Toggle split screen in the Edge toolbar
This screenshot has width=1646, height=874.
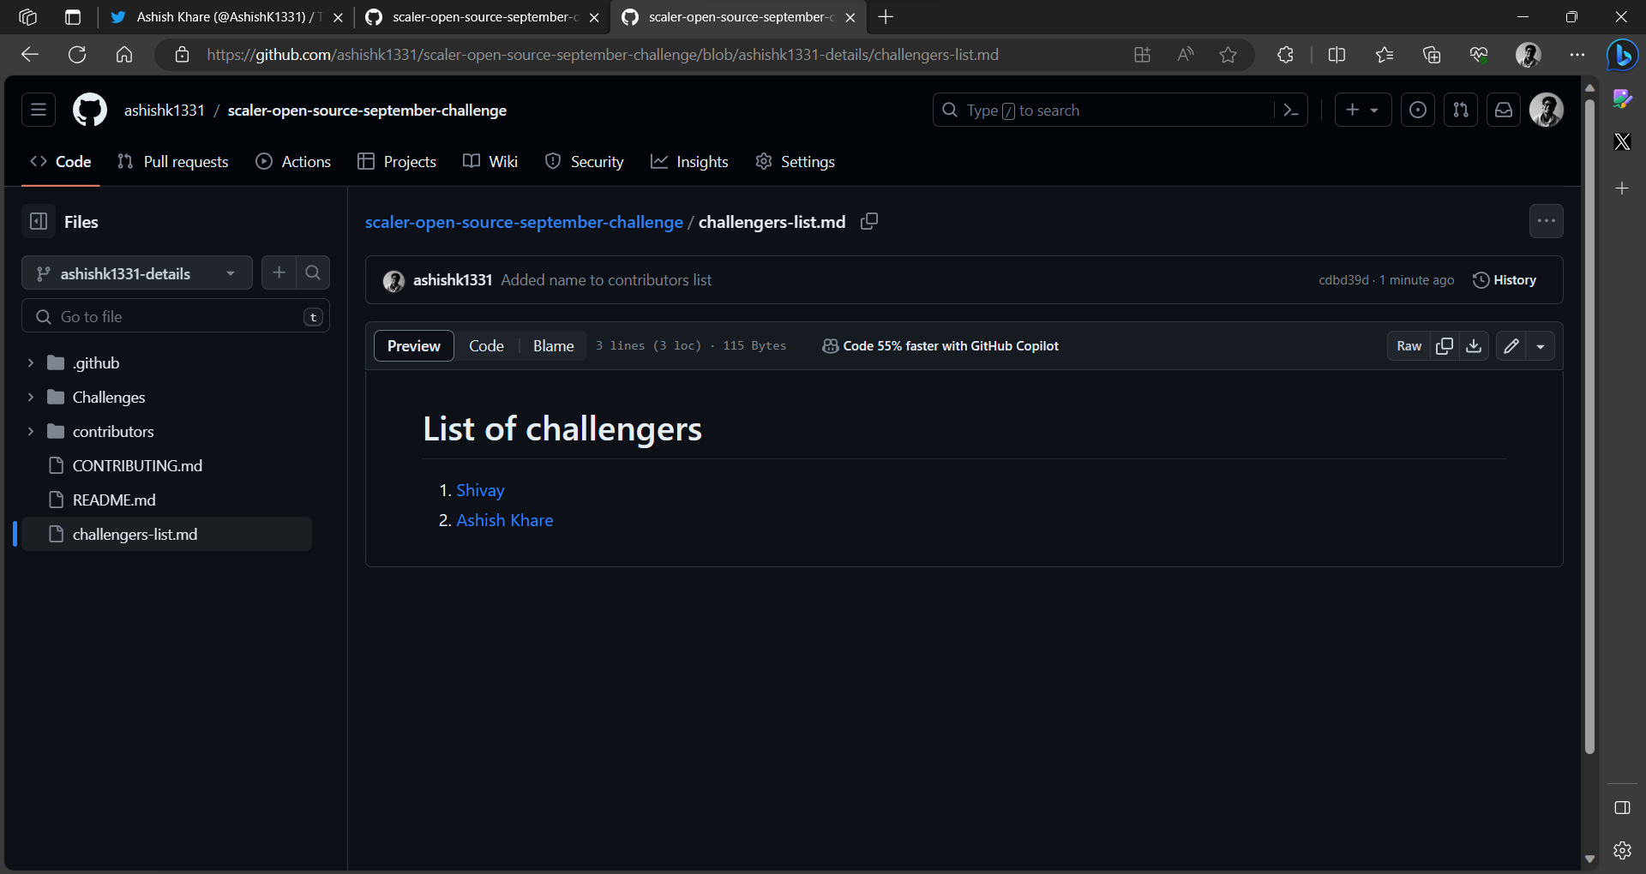point(1337,54)
